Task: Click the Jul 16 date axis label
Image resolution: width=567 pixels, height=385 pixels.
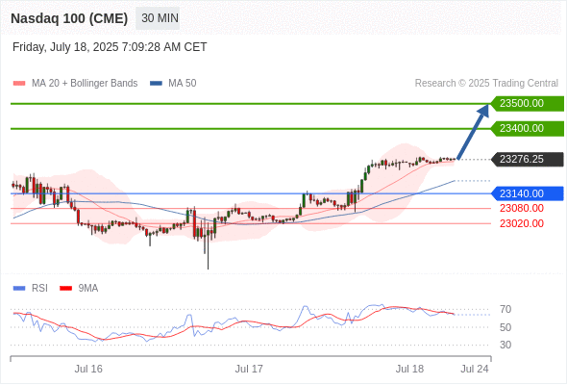Action: 88,369
